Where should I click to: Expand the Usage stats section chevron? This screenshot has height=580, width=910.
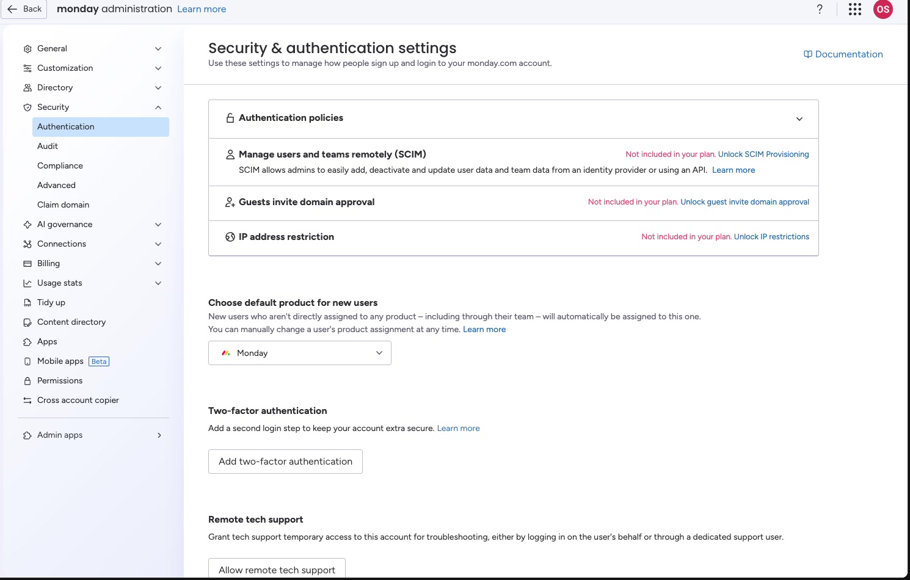click(158, 283)
